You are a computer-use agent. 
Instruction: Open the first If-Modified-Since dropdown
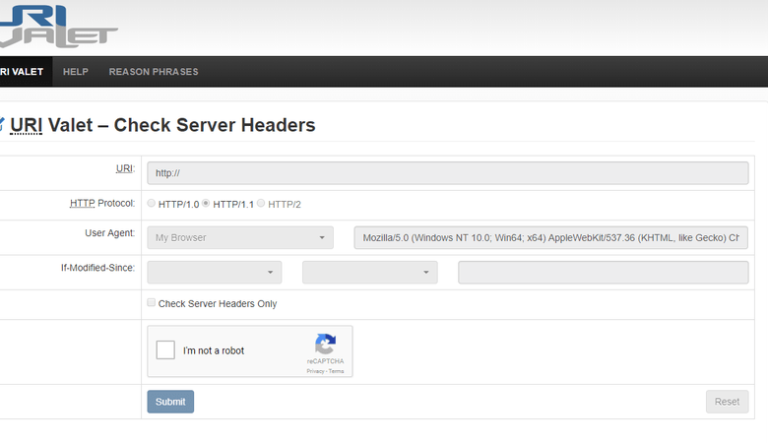[215, 272]
